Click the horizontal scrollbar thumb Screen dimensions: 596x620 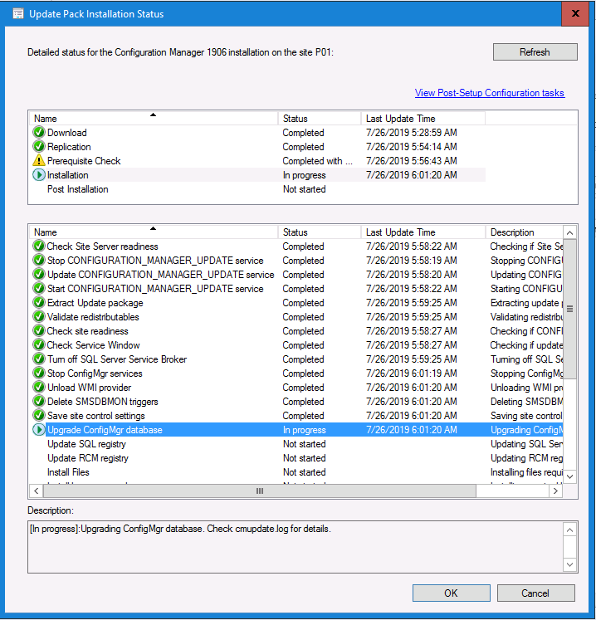[x=260, y=491]
